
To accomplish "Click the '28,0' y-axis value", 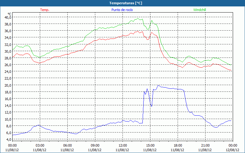I will (8, 58).
